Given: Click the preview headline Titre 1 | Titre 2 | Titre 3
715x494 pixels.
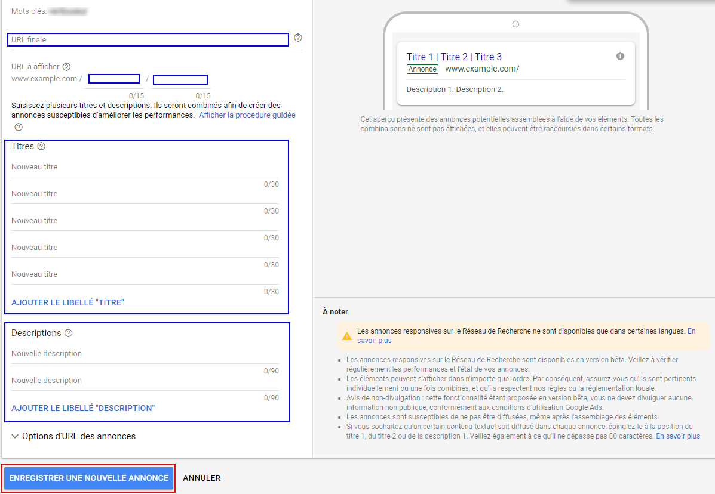Looking at the screenshot, I should pyautogui.click(x=454, y=57).
